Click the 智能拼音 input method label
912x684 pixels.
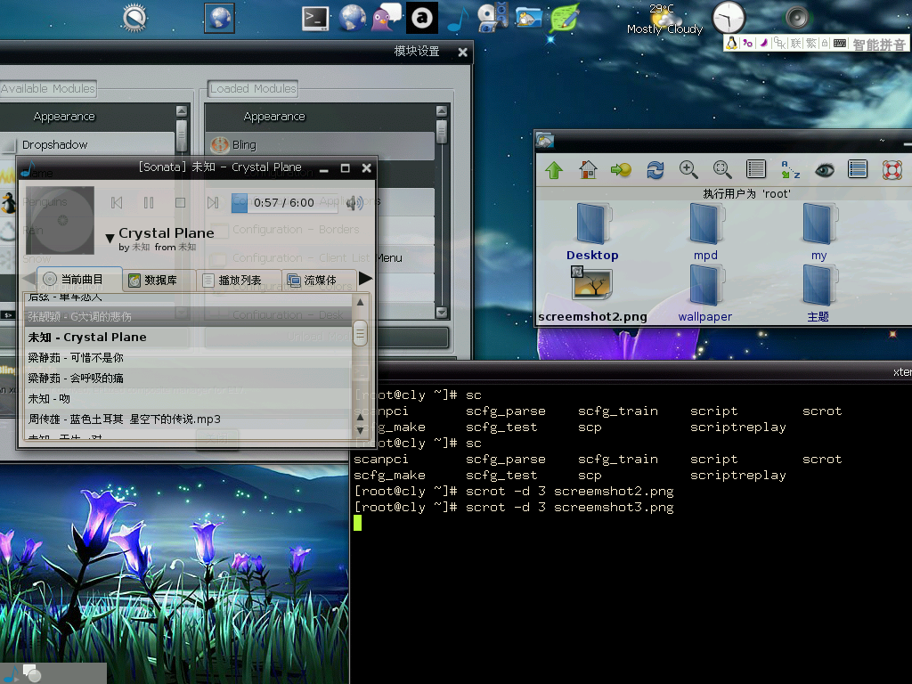(x=879, y=45)
